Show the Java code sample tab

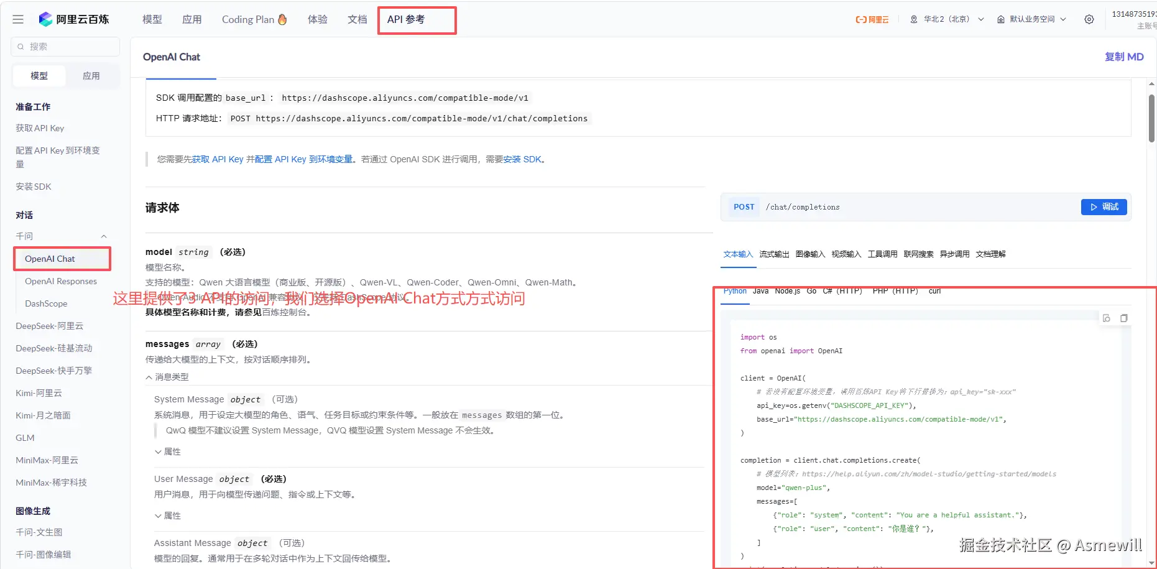click(x=760, y=291)
